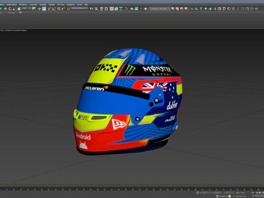Screen dimensions: 264x198
Task: Toggle the modeling Ribbon display
Action: (x=112, y=9)
